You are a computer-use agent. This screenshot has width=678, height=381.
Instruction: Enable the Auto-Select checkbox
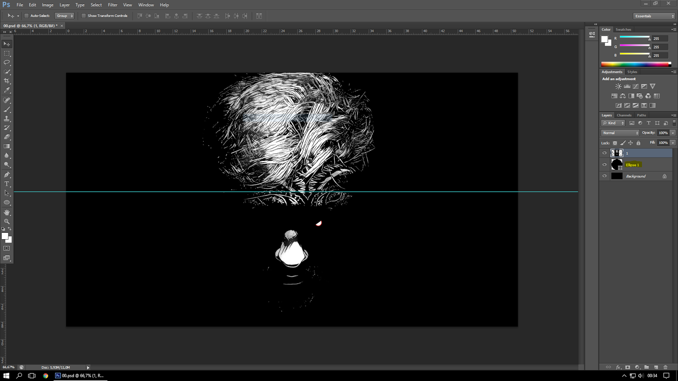click(x=26, y=16)
